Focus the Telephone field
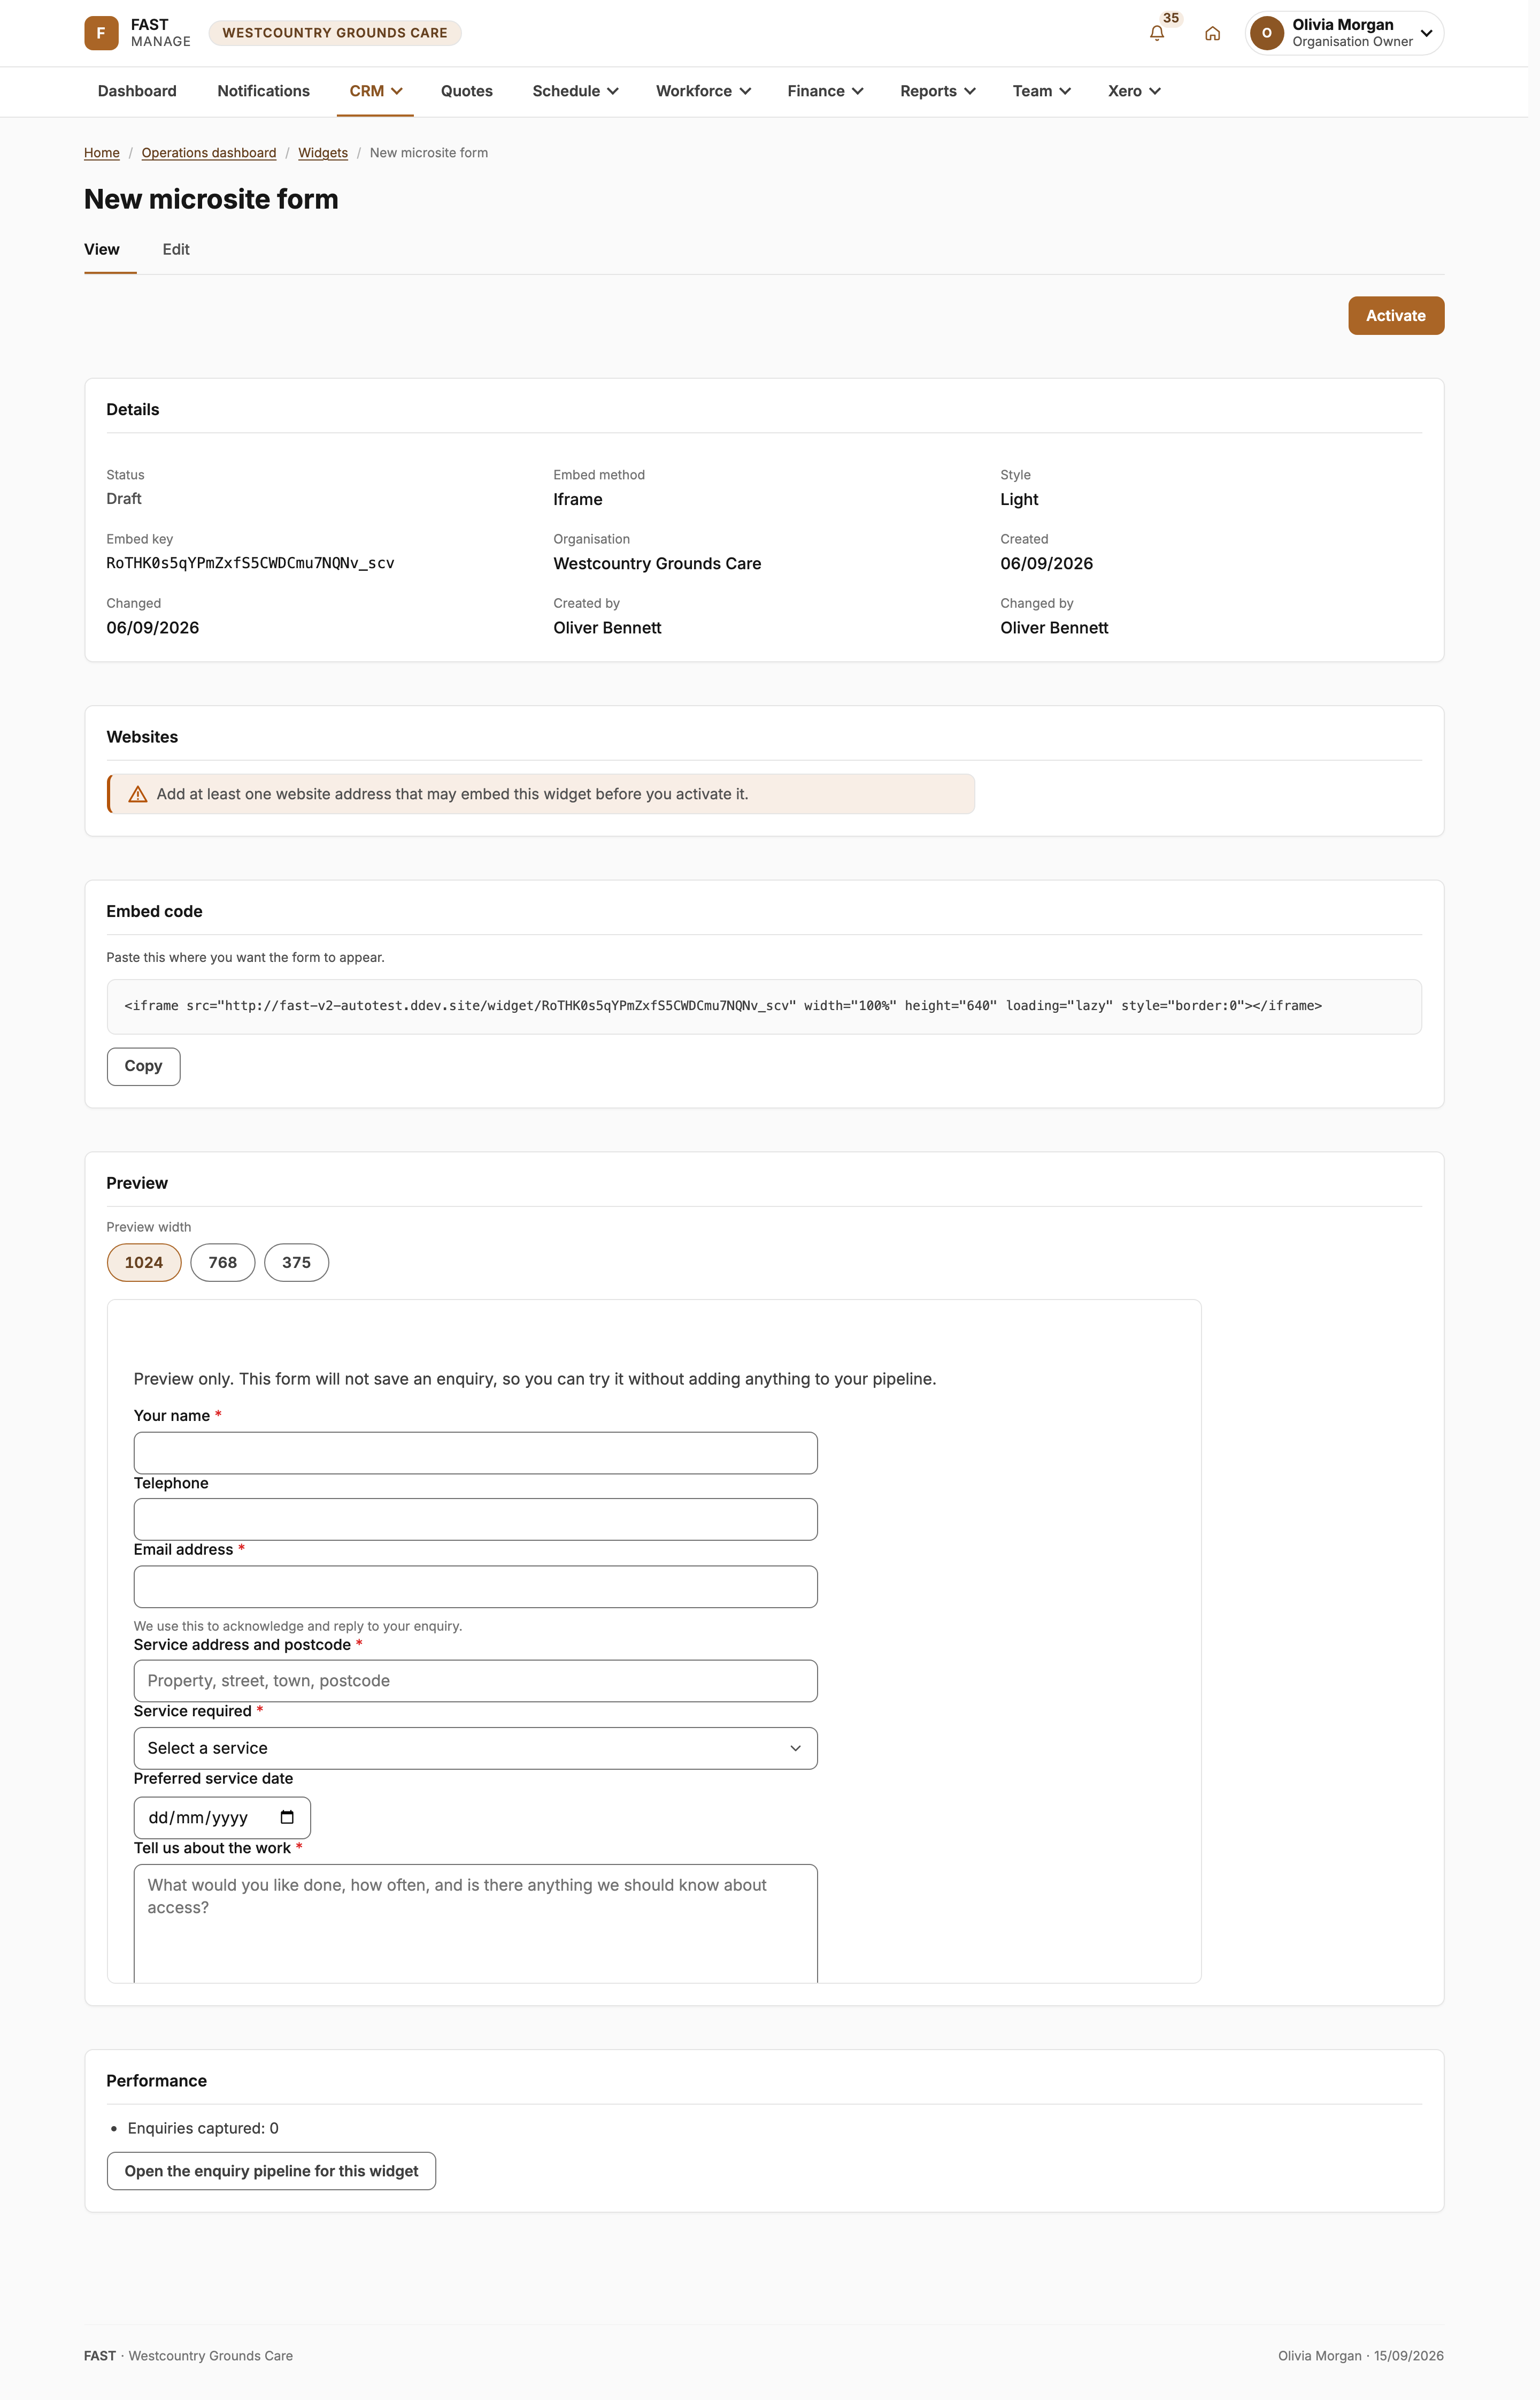The image size is (1540, 2400). click(x=475, y=1519)
